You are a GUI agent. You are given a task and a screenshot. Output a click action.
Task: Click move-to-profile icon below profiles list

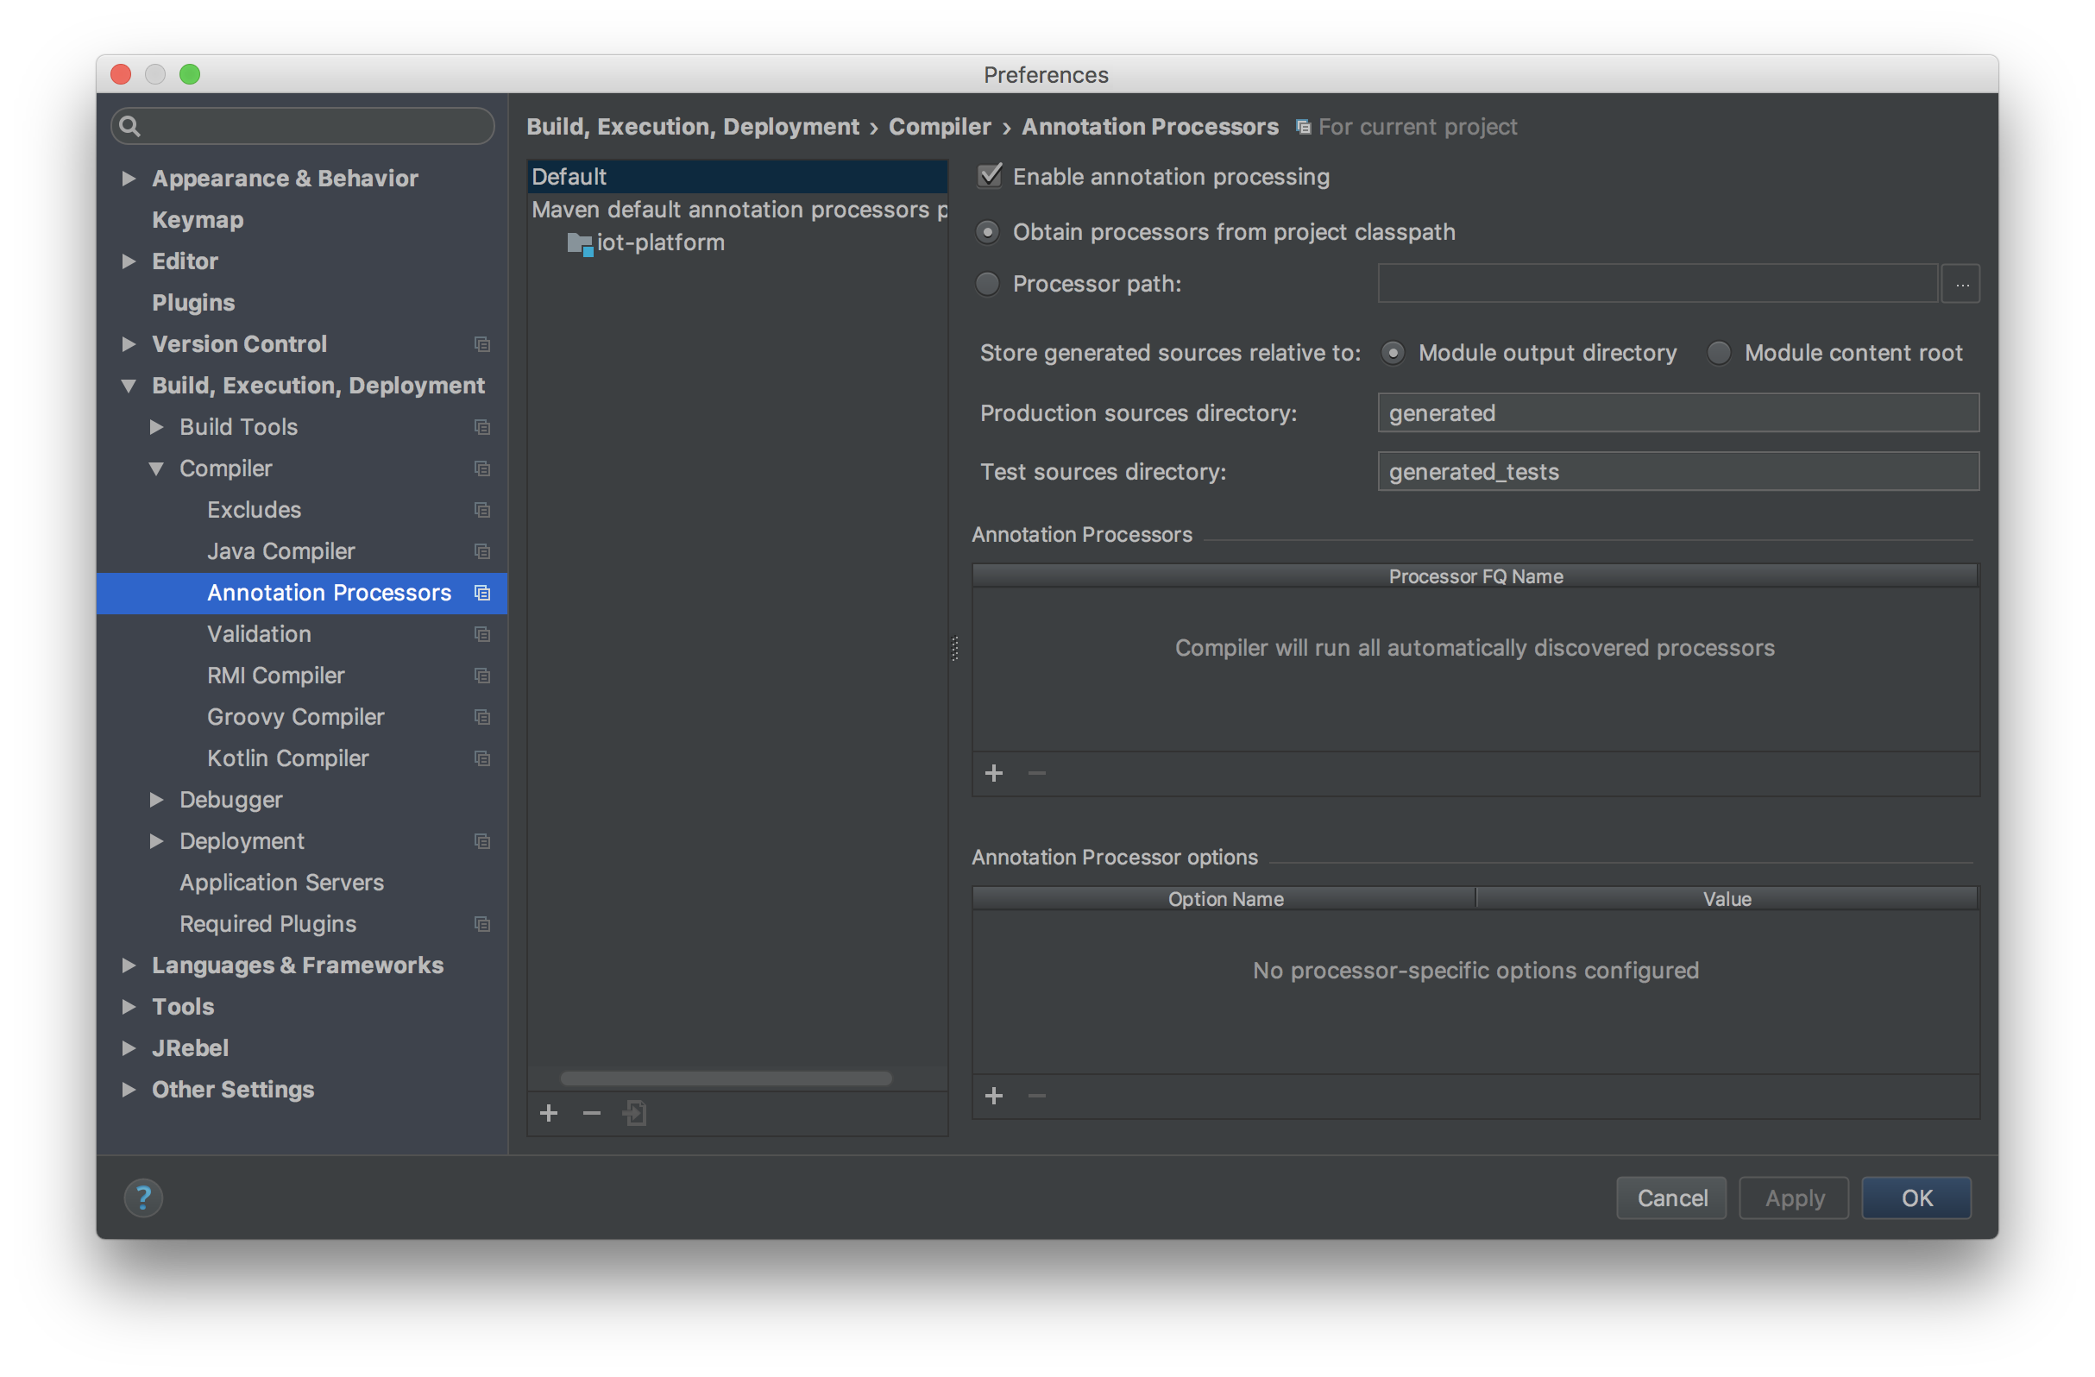point(635,1113)
